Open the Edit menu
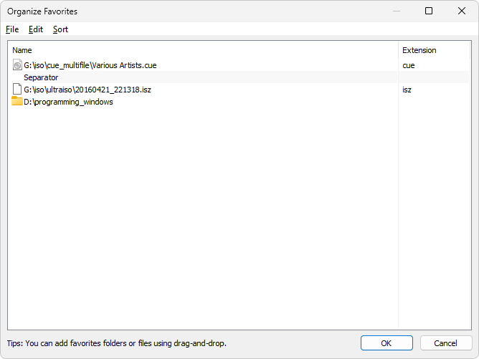 point(36,29)
